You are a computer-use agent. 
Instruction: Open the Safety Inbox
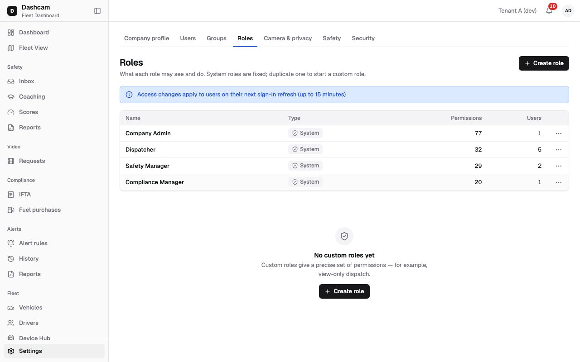[x=54, y=81]
